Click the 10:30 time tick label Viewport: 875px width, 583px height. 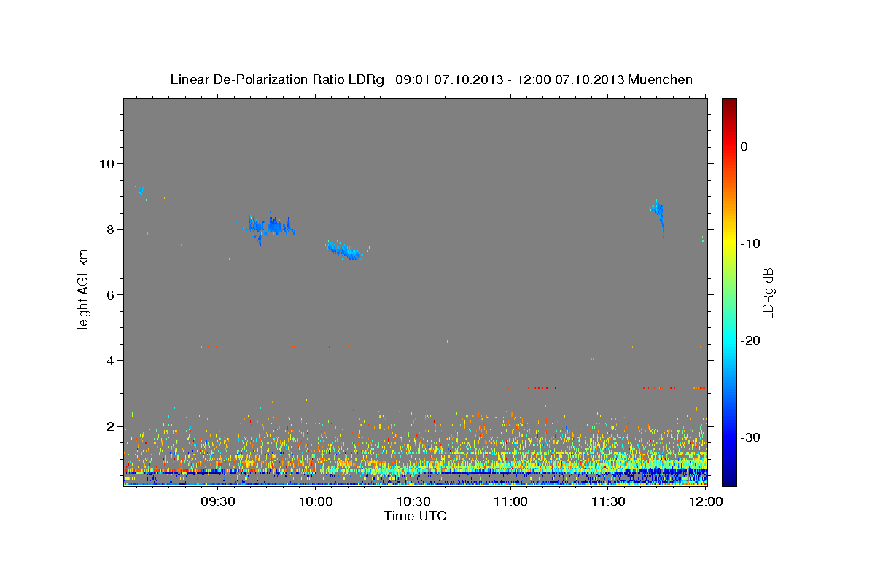tap(413, 503)
